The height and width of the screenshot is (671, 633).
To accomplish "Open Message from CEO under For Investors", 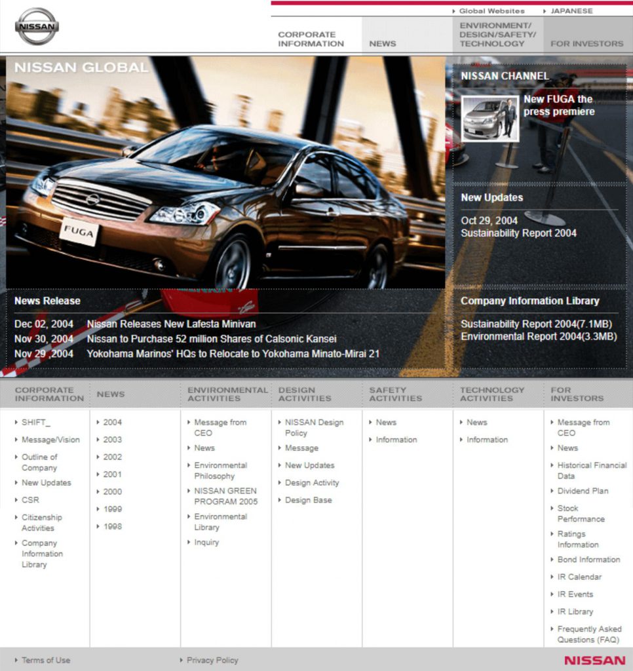I will pos(583,427).
